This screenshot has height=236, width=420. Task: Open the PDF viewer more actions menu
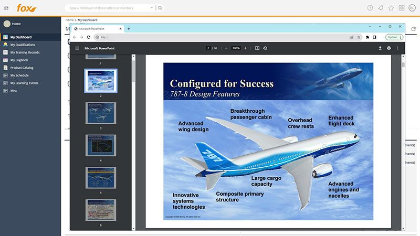(x=397, y=48)
